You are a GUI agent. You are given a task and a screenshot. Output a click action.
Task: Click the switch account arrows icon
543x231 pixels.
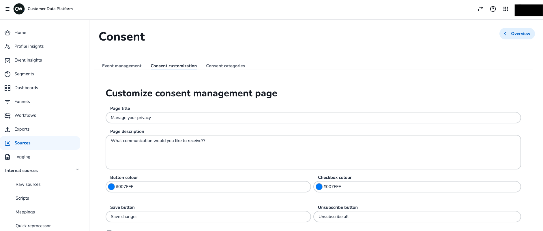480,9
